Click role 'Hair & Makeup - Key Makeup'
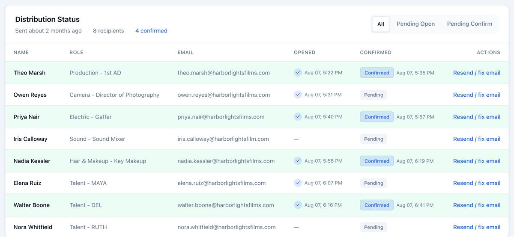The width and height of the screenshot is (514, 243). [x=108, y=161]
